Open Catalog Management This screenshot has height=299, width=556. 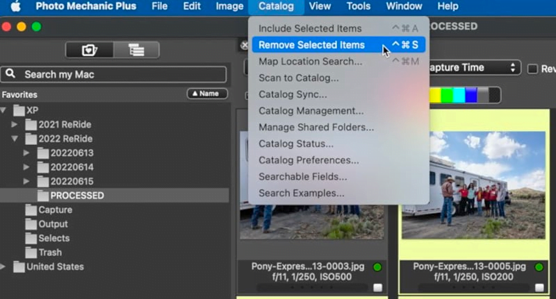(338, 111)
